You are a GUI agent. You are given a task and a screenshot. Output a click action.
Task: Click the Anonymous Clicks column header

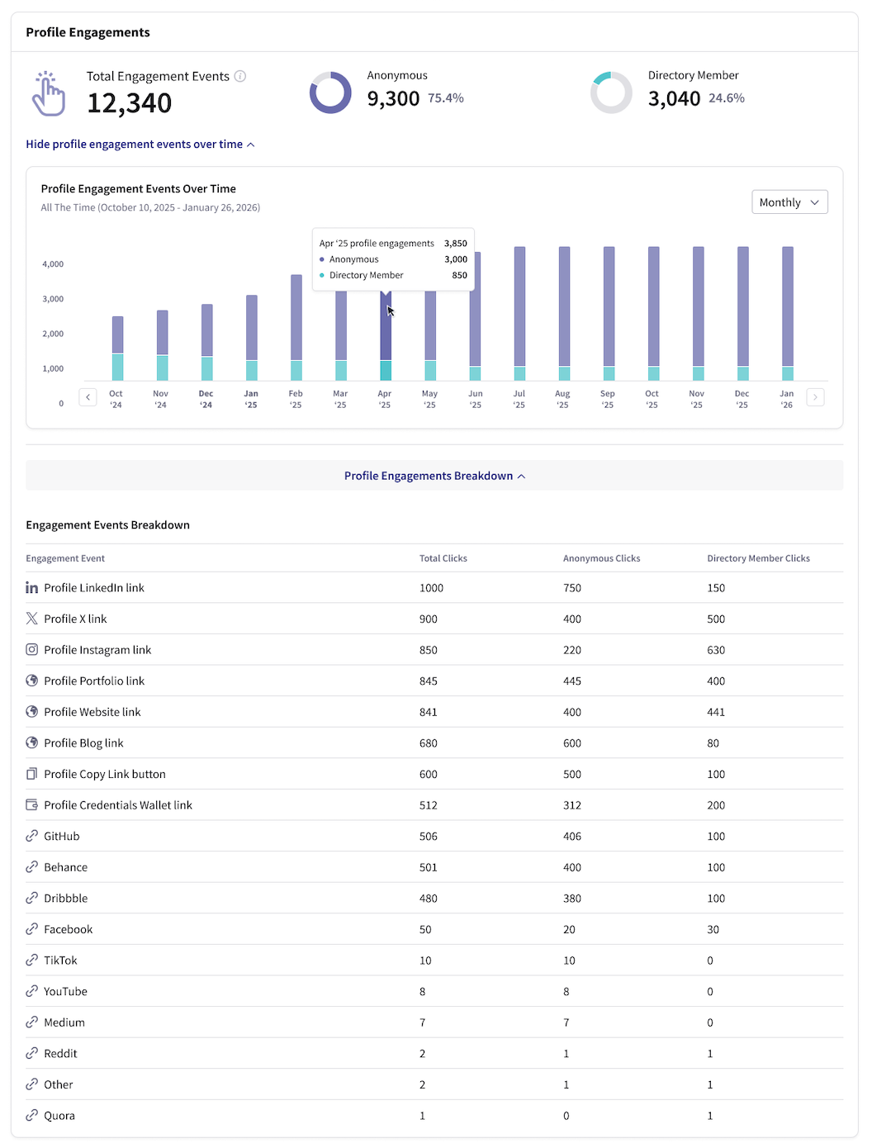coord(602,558)
